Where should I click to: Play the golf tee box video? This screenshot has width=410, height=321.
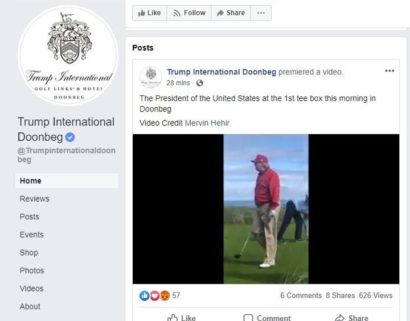point(266,209)
